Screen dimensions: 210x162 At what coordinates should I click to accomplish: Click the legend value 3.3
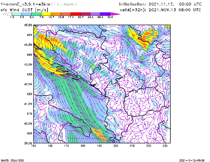click(22, 17)
